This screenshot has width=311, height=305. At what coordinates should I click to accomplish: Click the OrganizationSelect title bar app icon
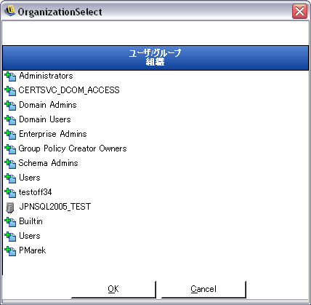[9, 11]
